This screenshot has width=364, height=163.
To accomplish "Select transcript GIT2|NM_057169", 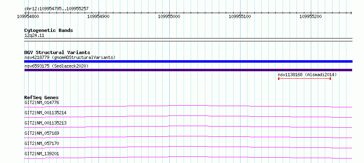I will (x=42, y=133).
